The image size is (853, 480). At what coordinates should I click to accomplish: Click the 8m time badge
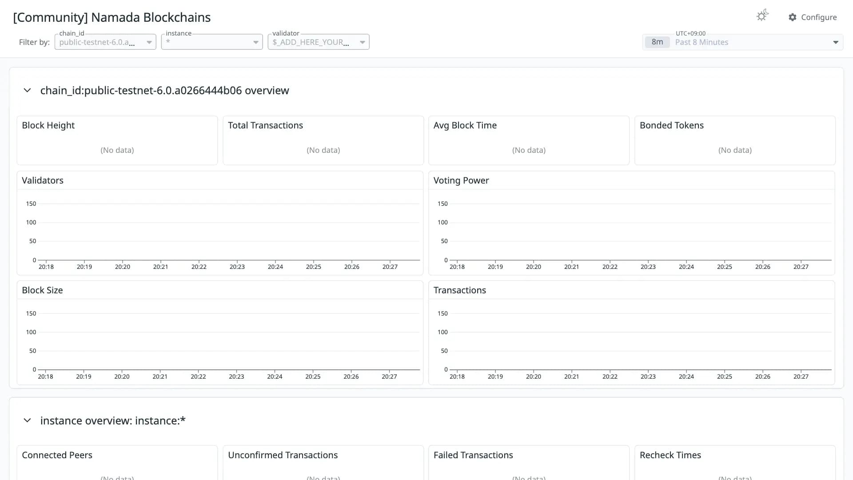pos(657,42)
